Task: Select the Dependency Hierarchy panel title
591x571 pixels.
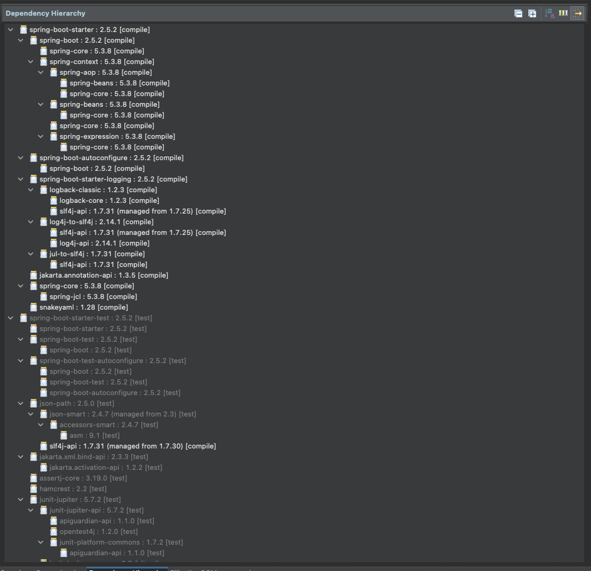Action: click(46, 13)
